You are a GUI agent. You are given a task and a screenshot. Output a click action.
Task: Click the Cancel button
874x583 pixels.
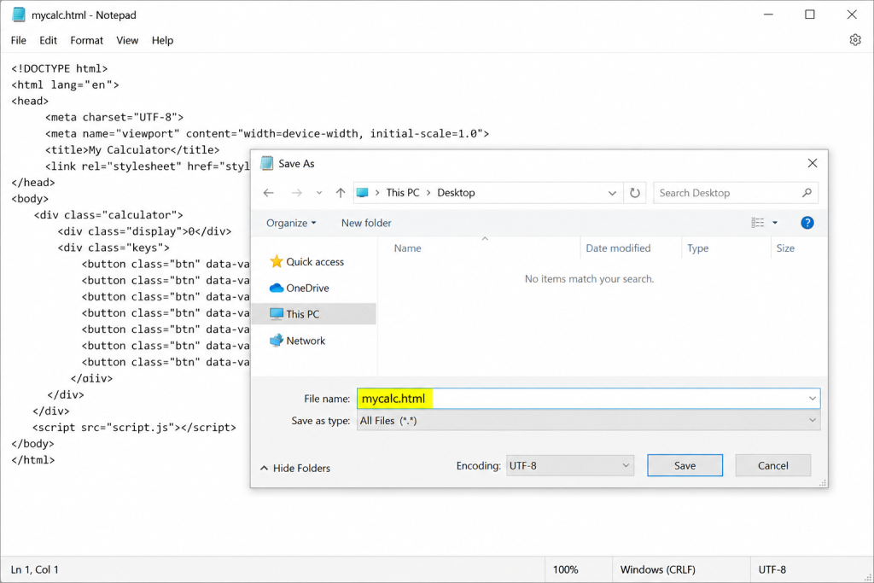(772, 465)
